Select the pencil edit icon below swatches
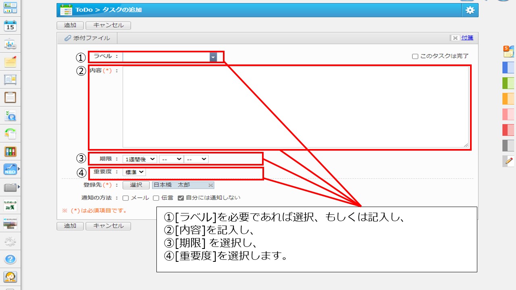 (x=508, y=161)
